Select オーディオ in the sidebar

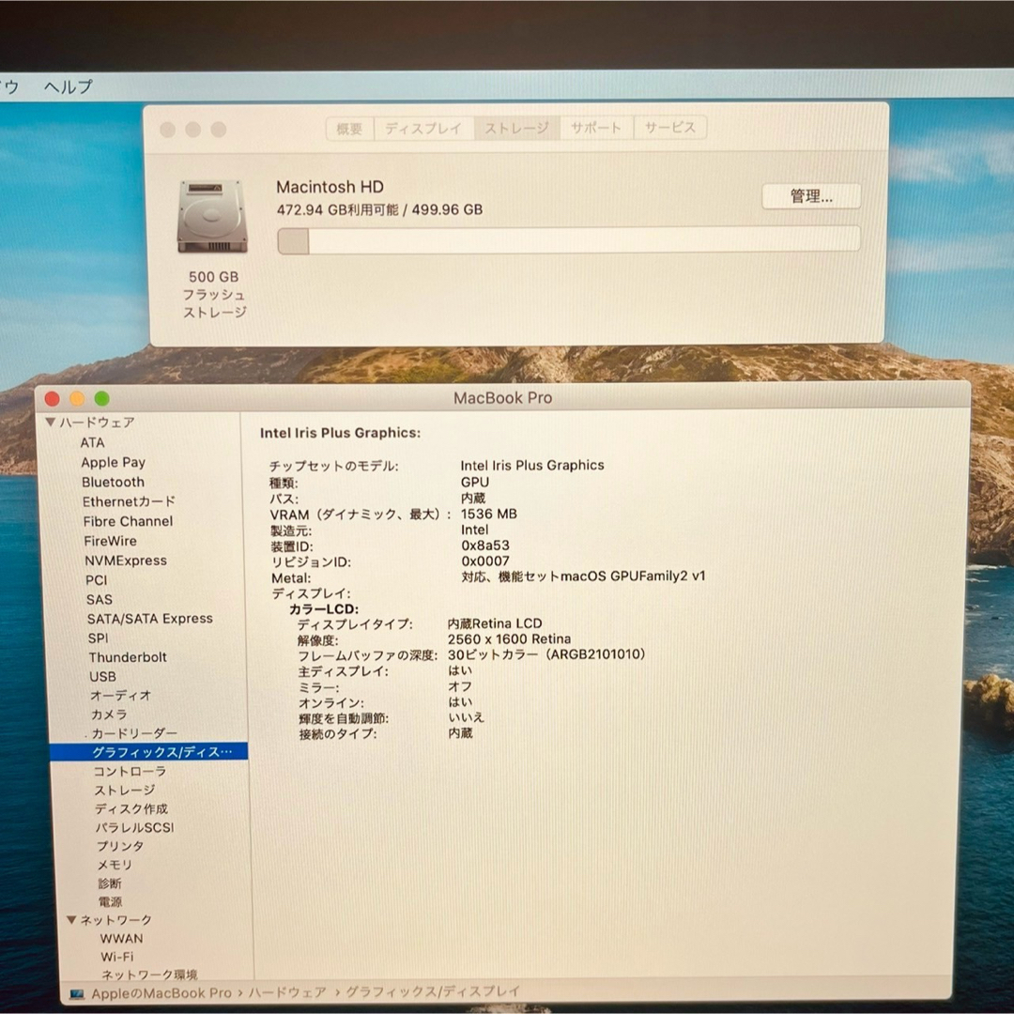coord(120,695)
